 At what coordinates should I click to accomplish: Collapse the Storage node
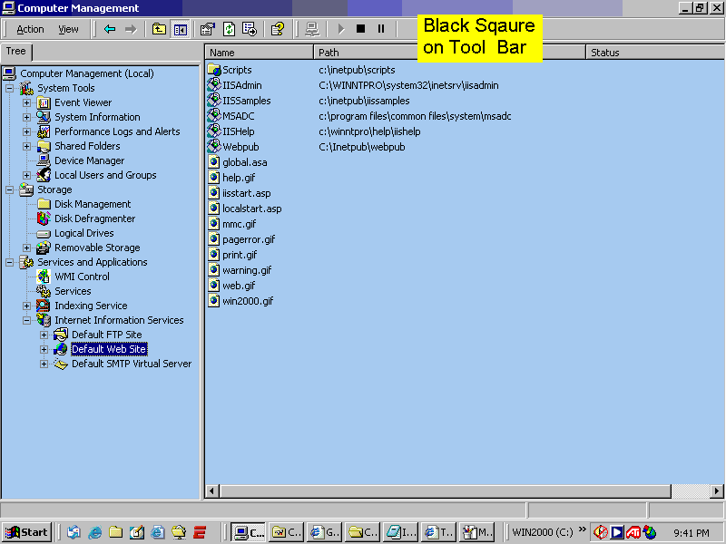point(9,189)
